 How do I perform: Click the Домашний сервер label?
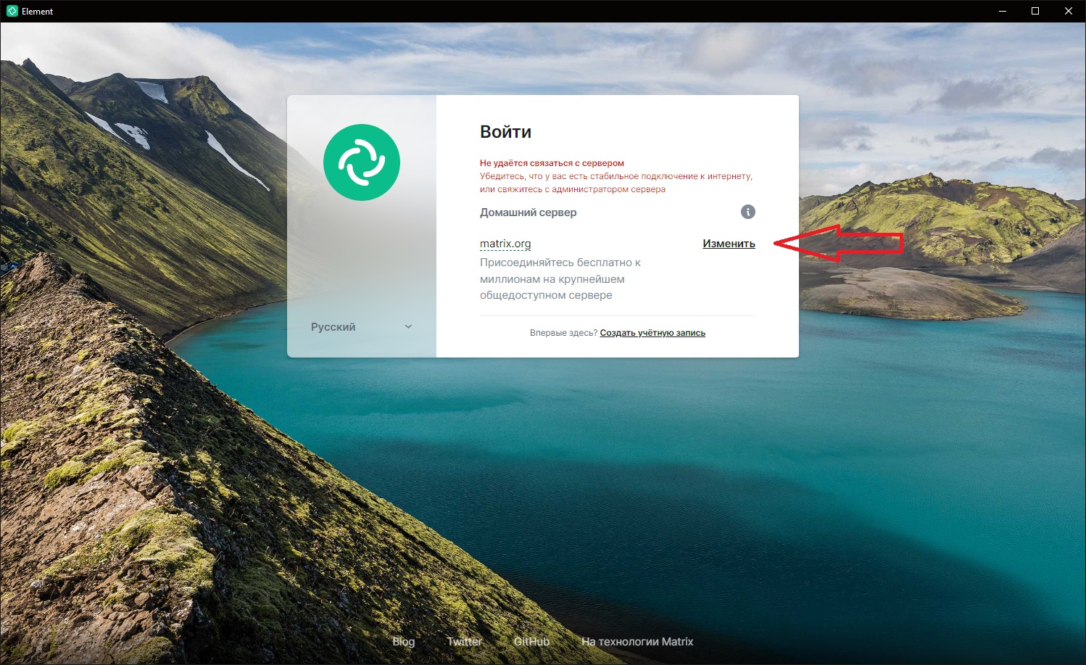click(x=529, y=212)
